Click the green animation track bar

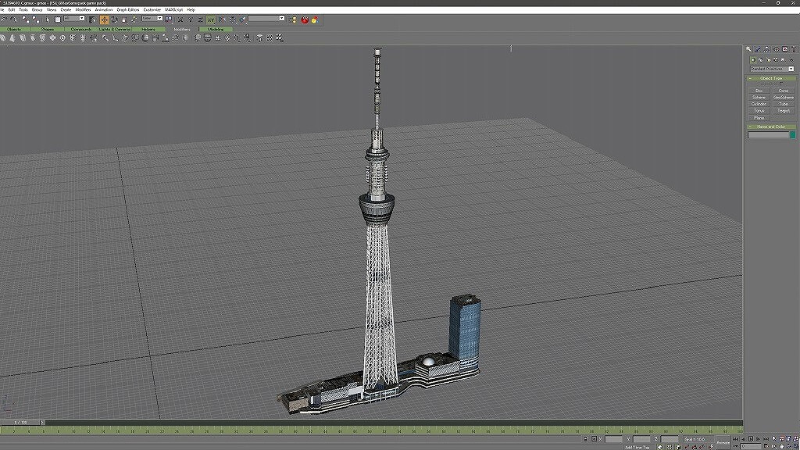coord(371,430)
